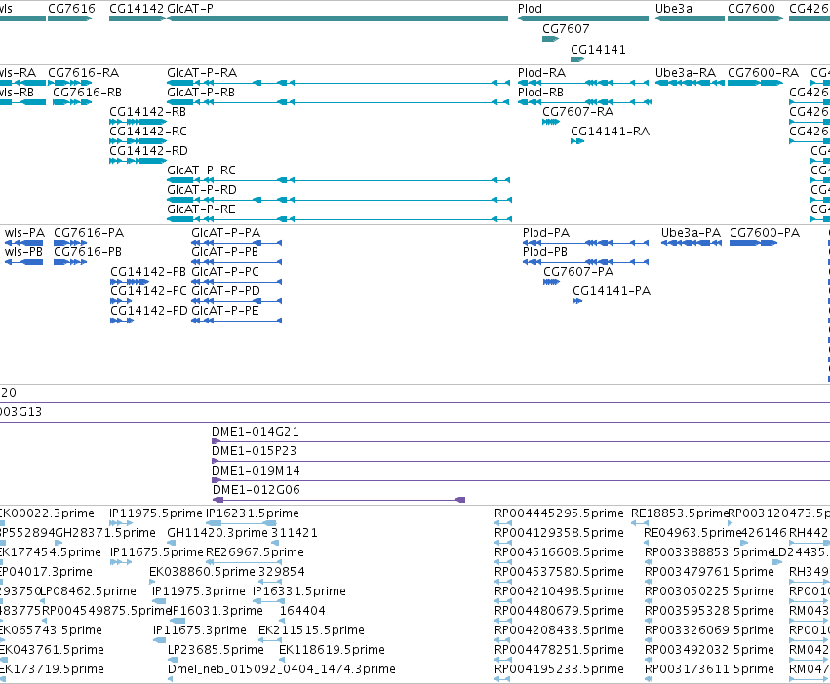Viewport: 830px width, 684px height.
Task: Select the CG7616-RA transcript label
Action: pos(84,72)
